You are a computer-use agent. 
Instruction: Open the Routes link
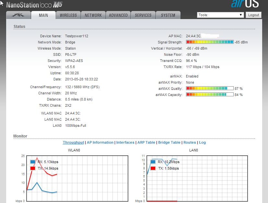pos(190,142)
